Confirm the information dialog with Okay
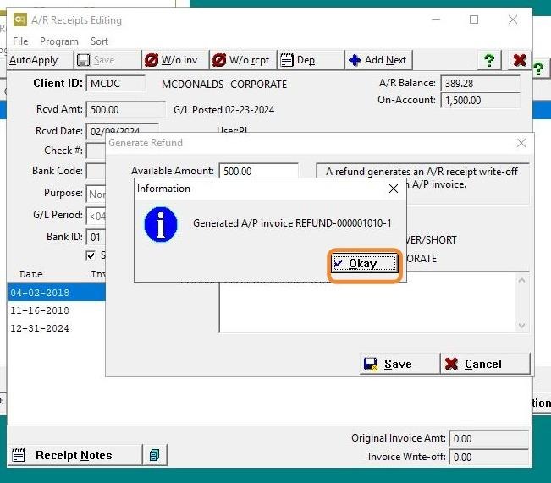551x483 pixels. 365,263
